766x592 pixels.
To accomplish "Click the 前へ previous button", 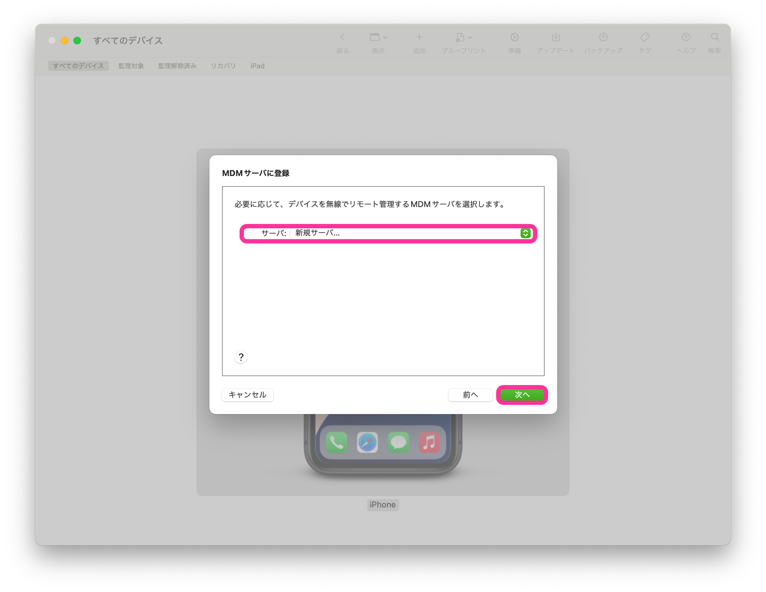I will pos(470,395).
